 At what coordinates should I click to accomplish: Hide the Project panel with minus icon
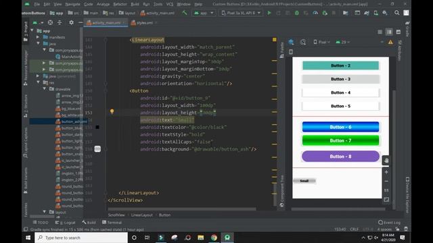coord(81,22)
